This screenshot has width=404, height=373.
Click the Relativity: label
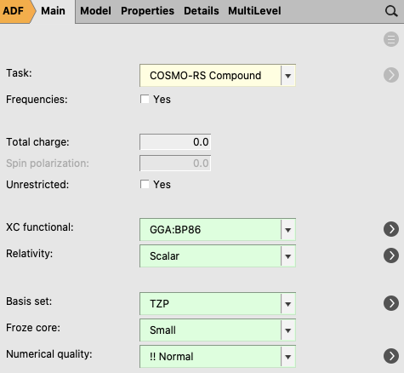tap(30, 254)
